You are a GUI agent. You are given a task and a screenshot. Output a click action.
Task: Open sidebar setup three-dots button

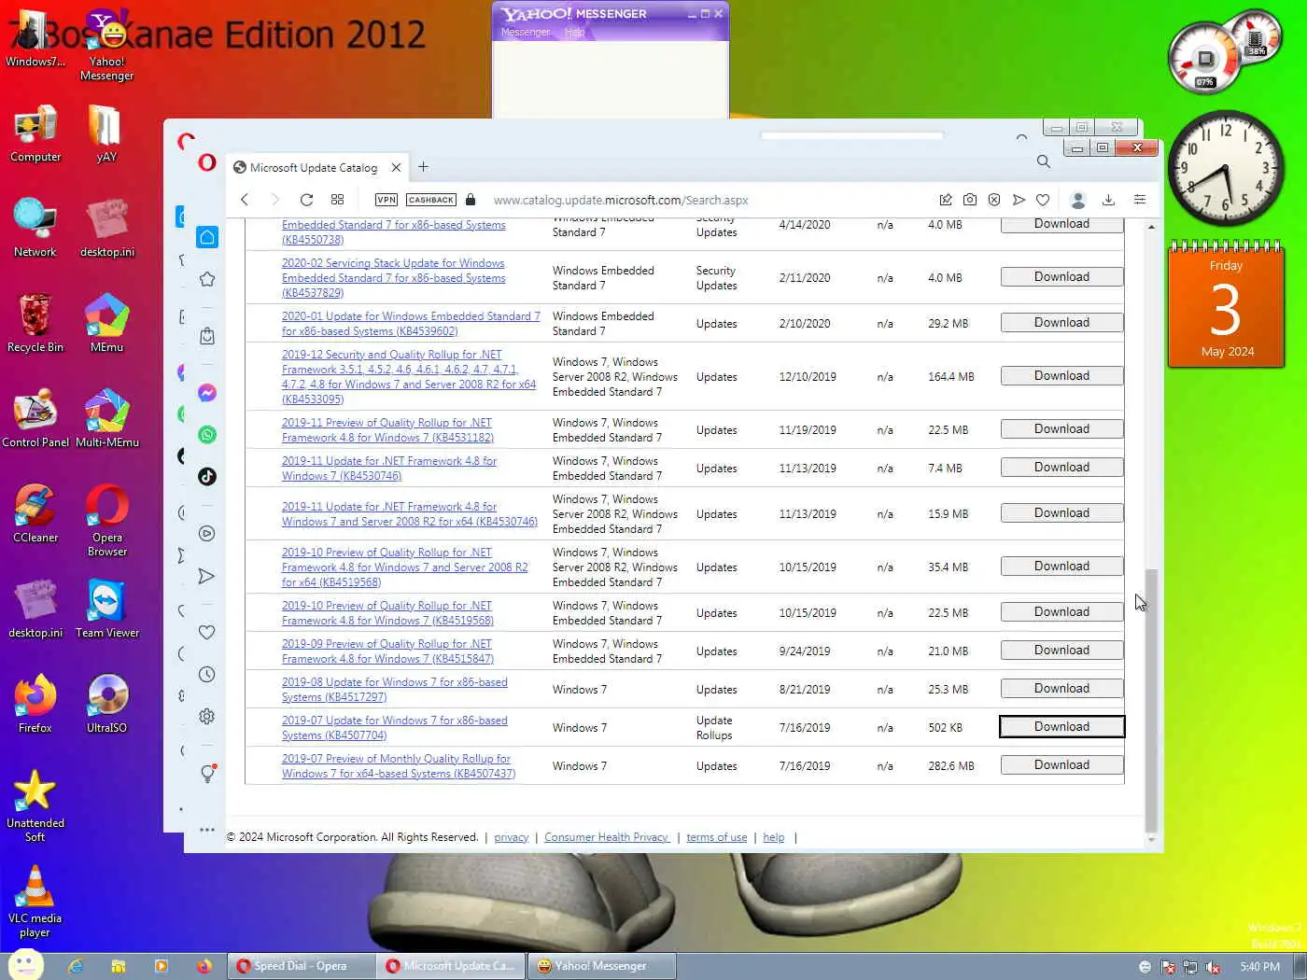[x=207, y=829]
